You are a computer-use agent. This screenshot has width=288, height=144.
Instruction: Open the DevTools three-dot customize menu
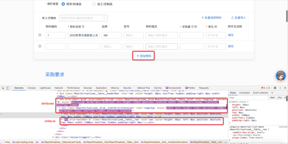click(280, 88)
